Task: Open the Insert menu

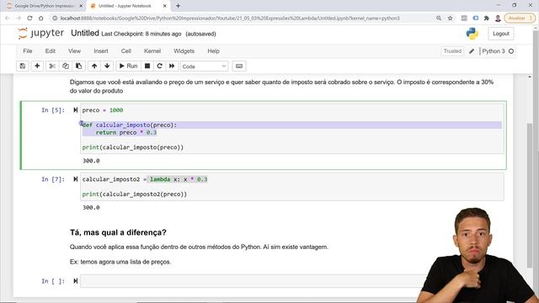Action: tap(101, 50)
